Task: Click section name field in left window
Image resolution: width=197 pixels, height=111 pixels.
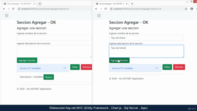Action: (x=54, y=38)
